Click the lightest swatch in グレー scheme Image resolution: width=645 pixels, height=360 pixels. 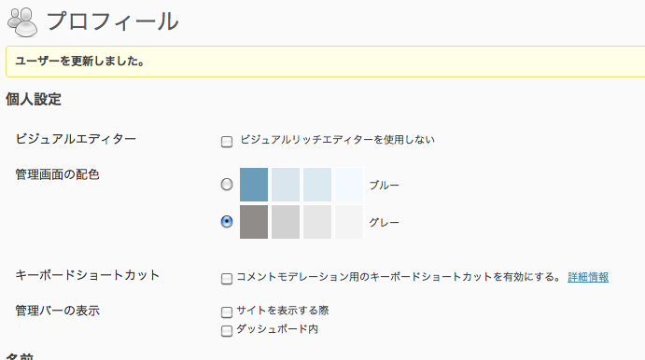tap(349, 222)
